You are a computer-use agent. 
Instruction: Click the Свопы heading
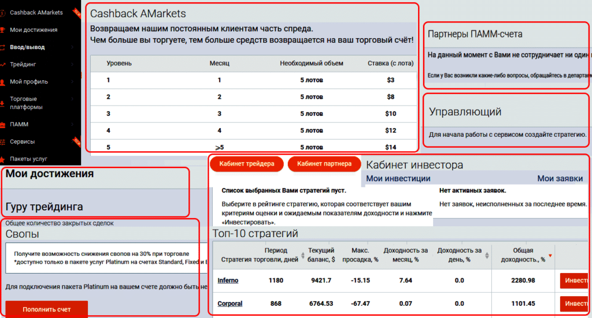[x=23, y=234]
